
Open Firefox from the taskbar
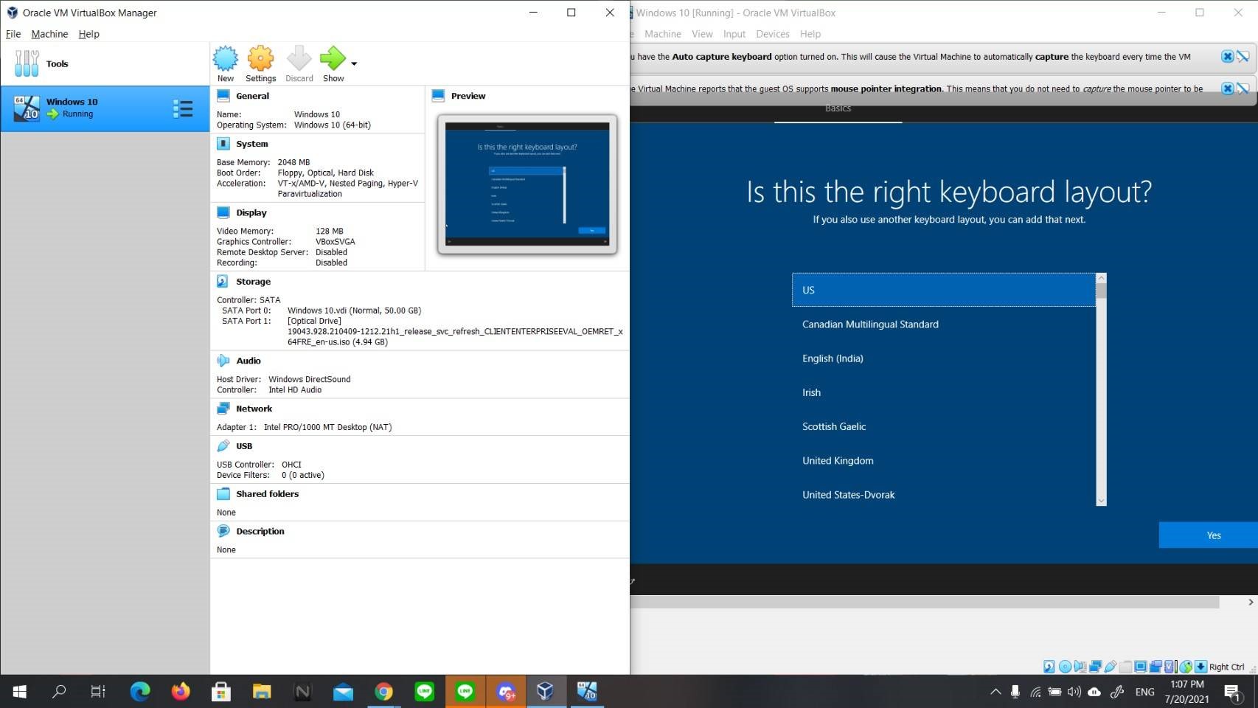(x=181, y=691)
